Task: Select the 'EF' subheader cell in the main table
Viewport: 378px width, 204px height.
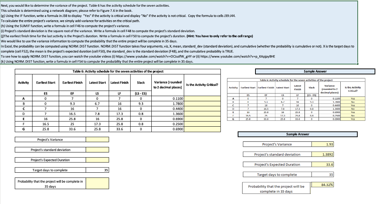Action: (x=72, y=94)
